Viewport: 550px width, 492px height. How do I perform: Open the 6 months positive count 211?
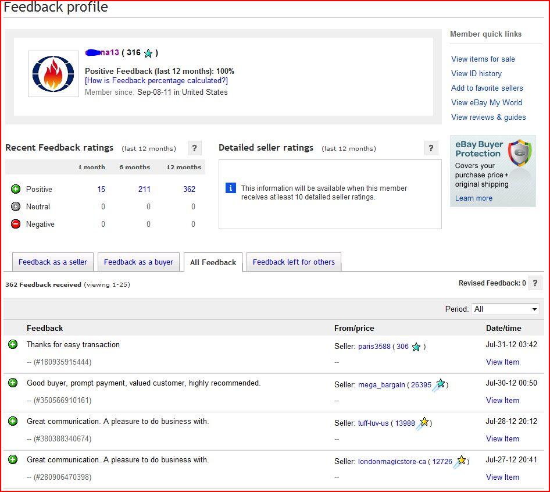click(x=144, y=189)
